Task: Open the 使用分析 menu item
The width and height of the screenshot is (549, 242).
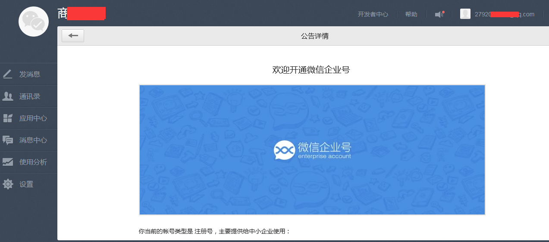Action: (x=28, y=162)
